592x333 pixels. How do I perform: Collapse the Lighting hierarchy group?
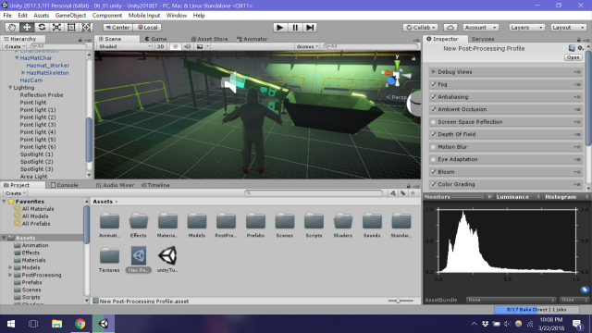tap(10, 88)
